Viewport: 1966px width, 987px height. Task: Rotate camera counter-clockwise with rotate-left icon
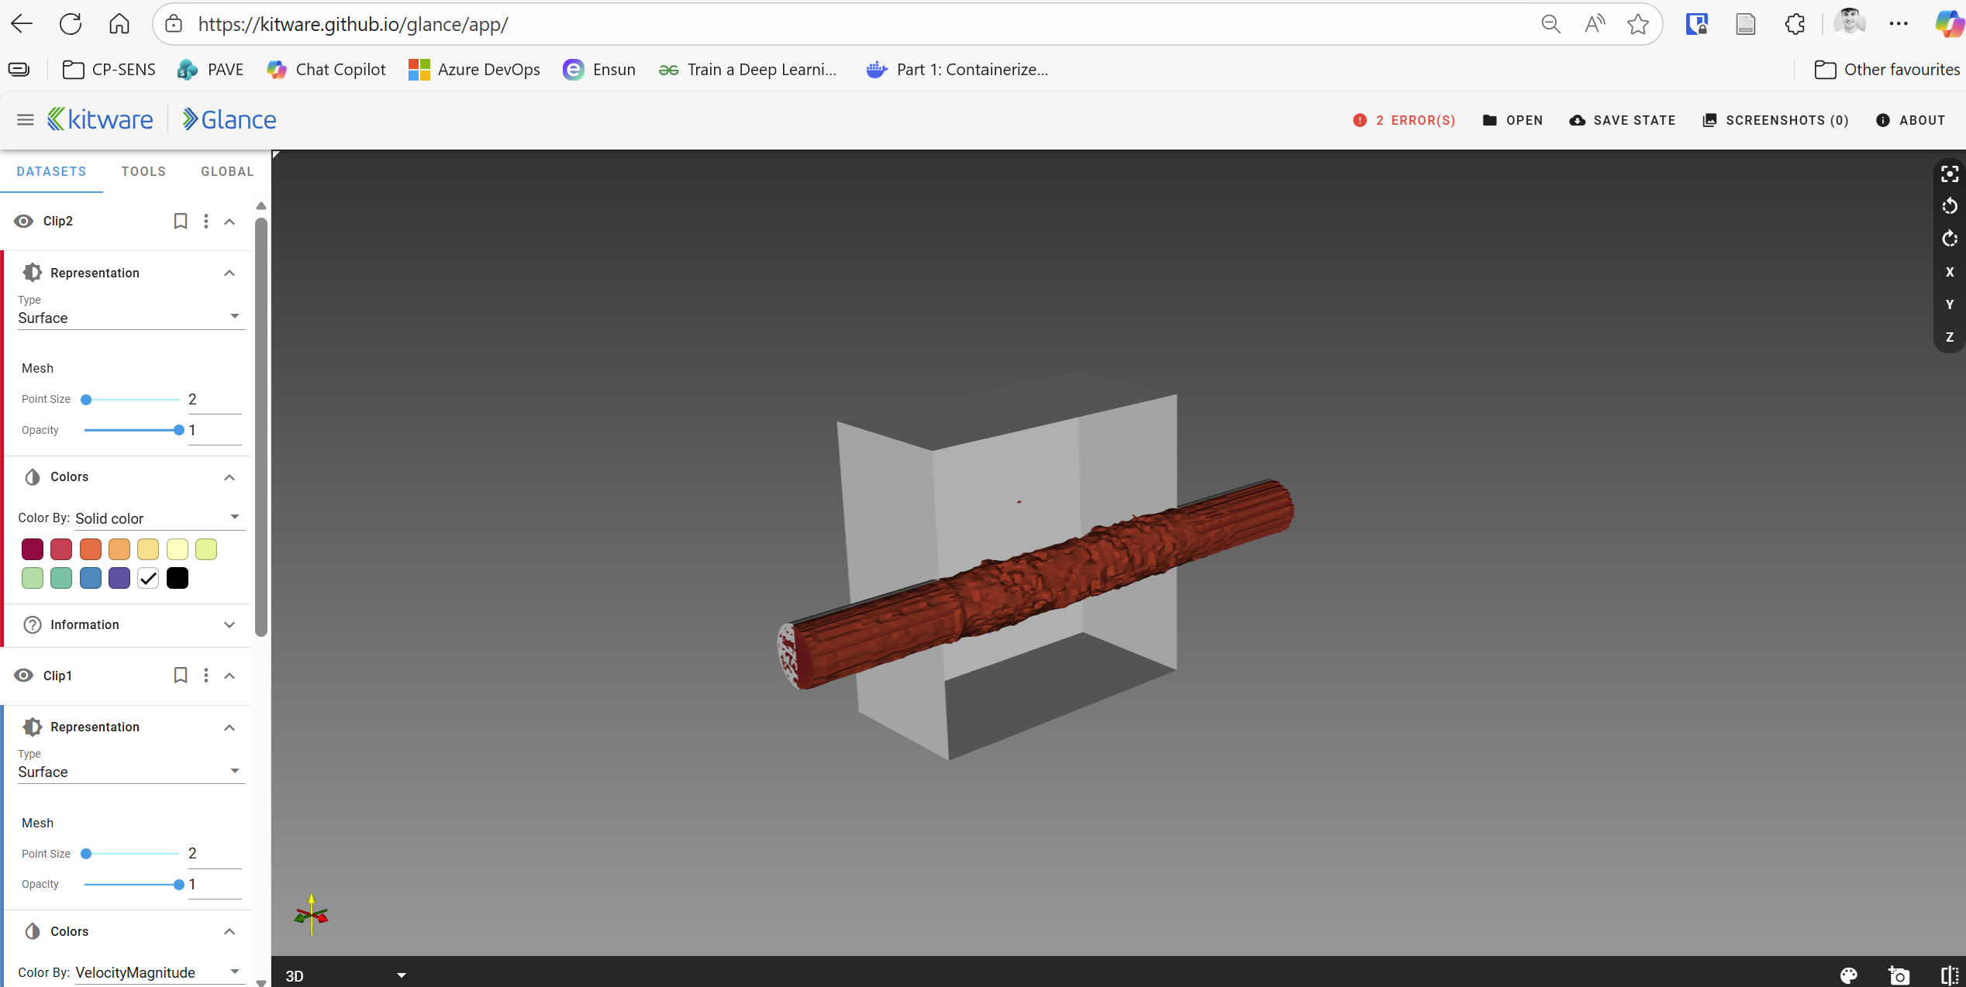coord(1949,206)
